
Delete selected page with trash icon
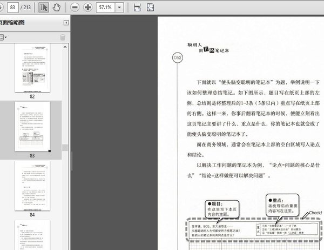63,37
